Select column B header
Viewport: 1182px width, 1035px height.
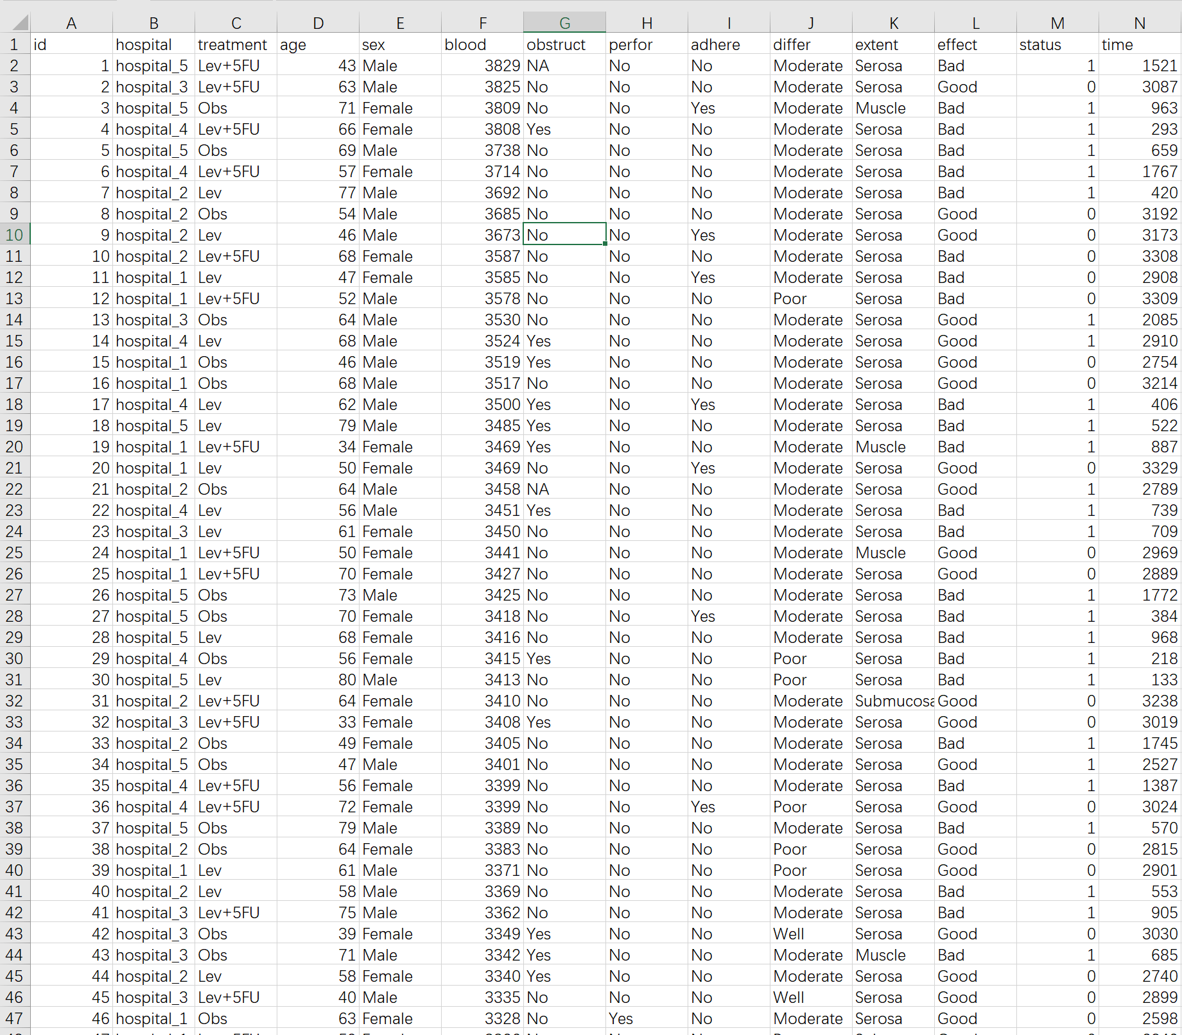[153, 23]
